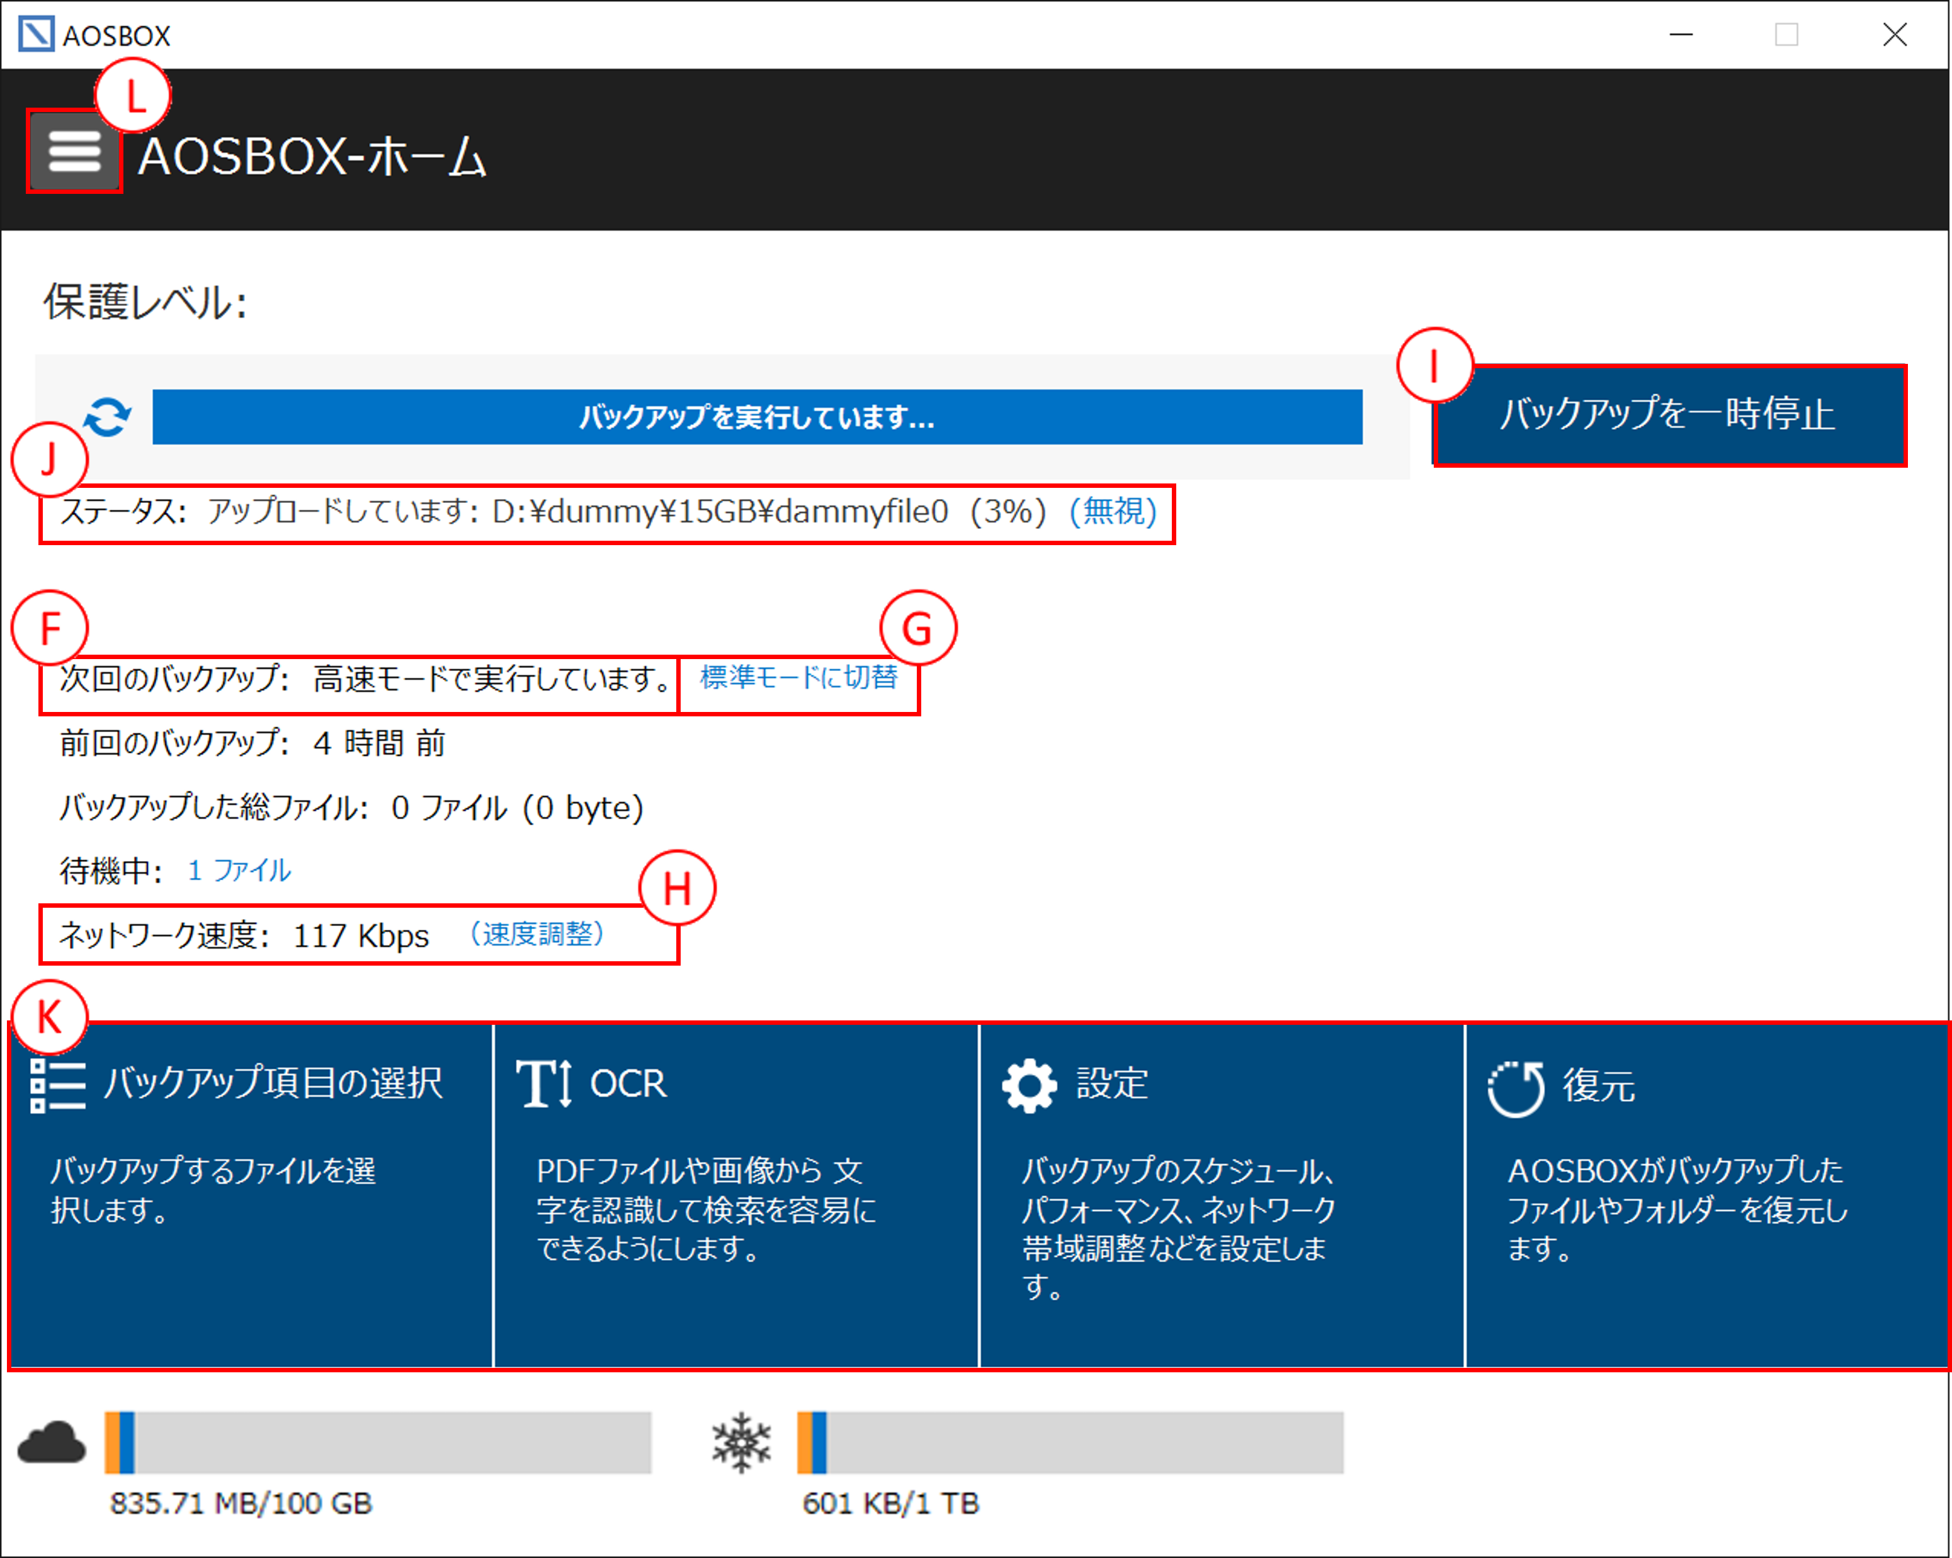Click the snowflake cold storage icon
This screenshot has width=1952, height=1558.
[x=742, y=1442]
